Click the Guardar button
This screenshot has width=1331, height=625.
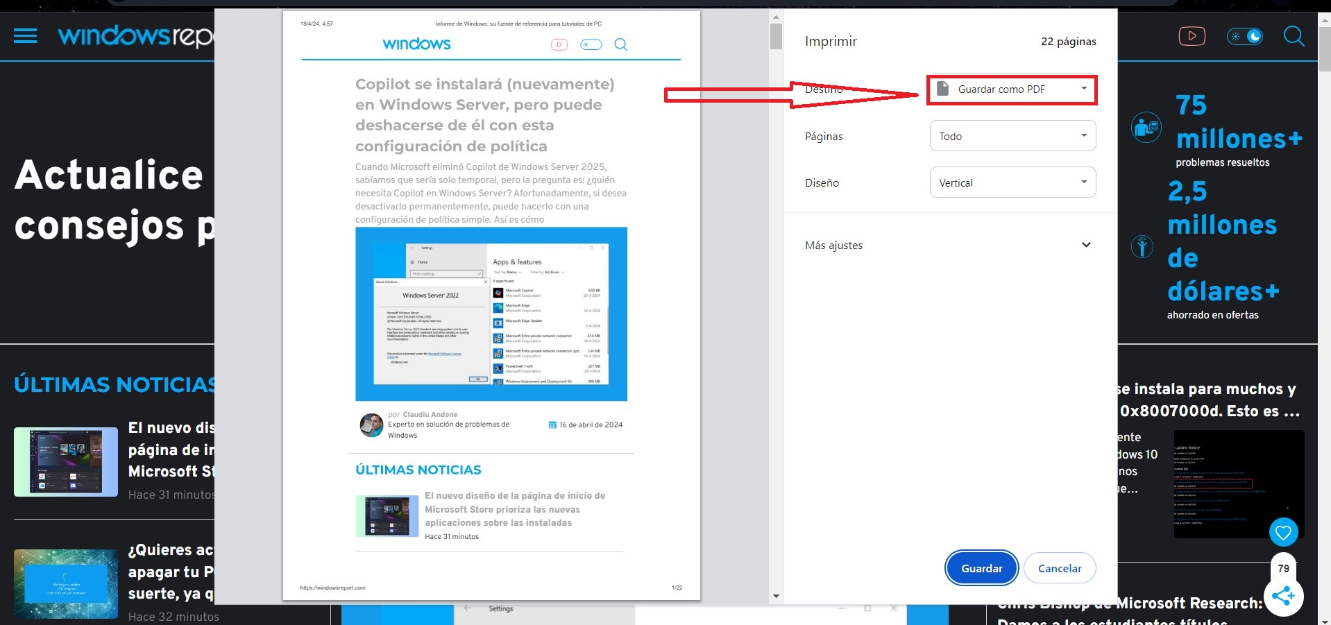coord(981,568)
